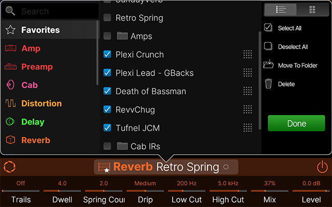Click the Preamp icon
The image size is (332, 207).
pos(10,67)
